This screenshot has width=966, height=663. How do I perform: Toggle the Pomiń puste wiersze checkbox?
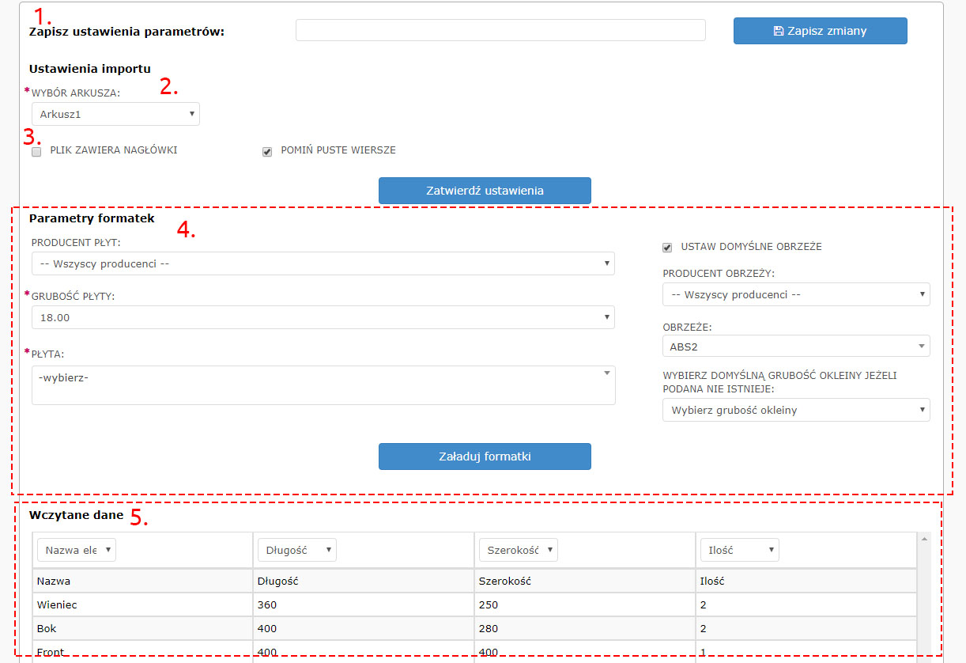[267, 152]
